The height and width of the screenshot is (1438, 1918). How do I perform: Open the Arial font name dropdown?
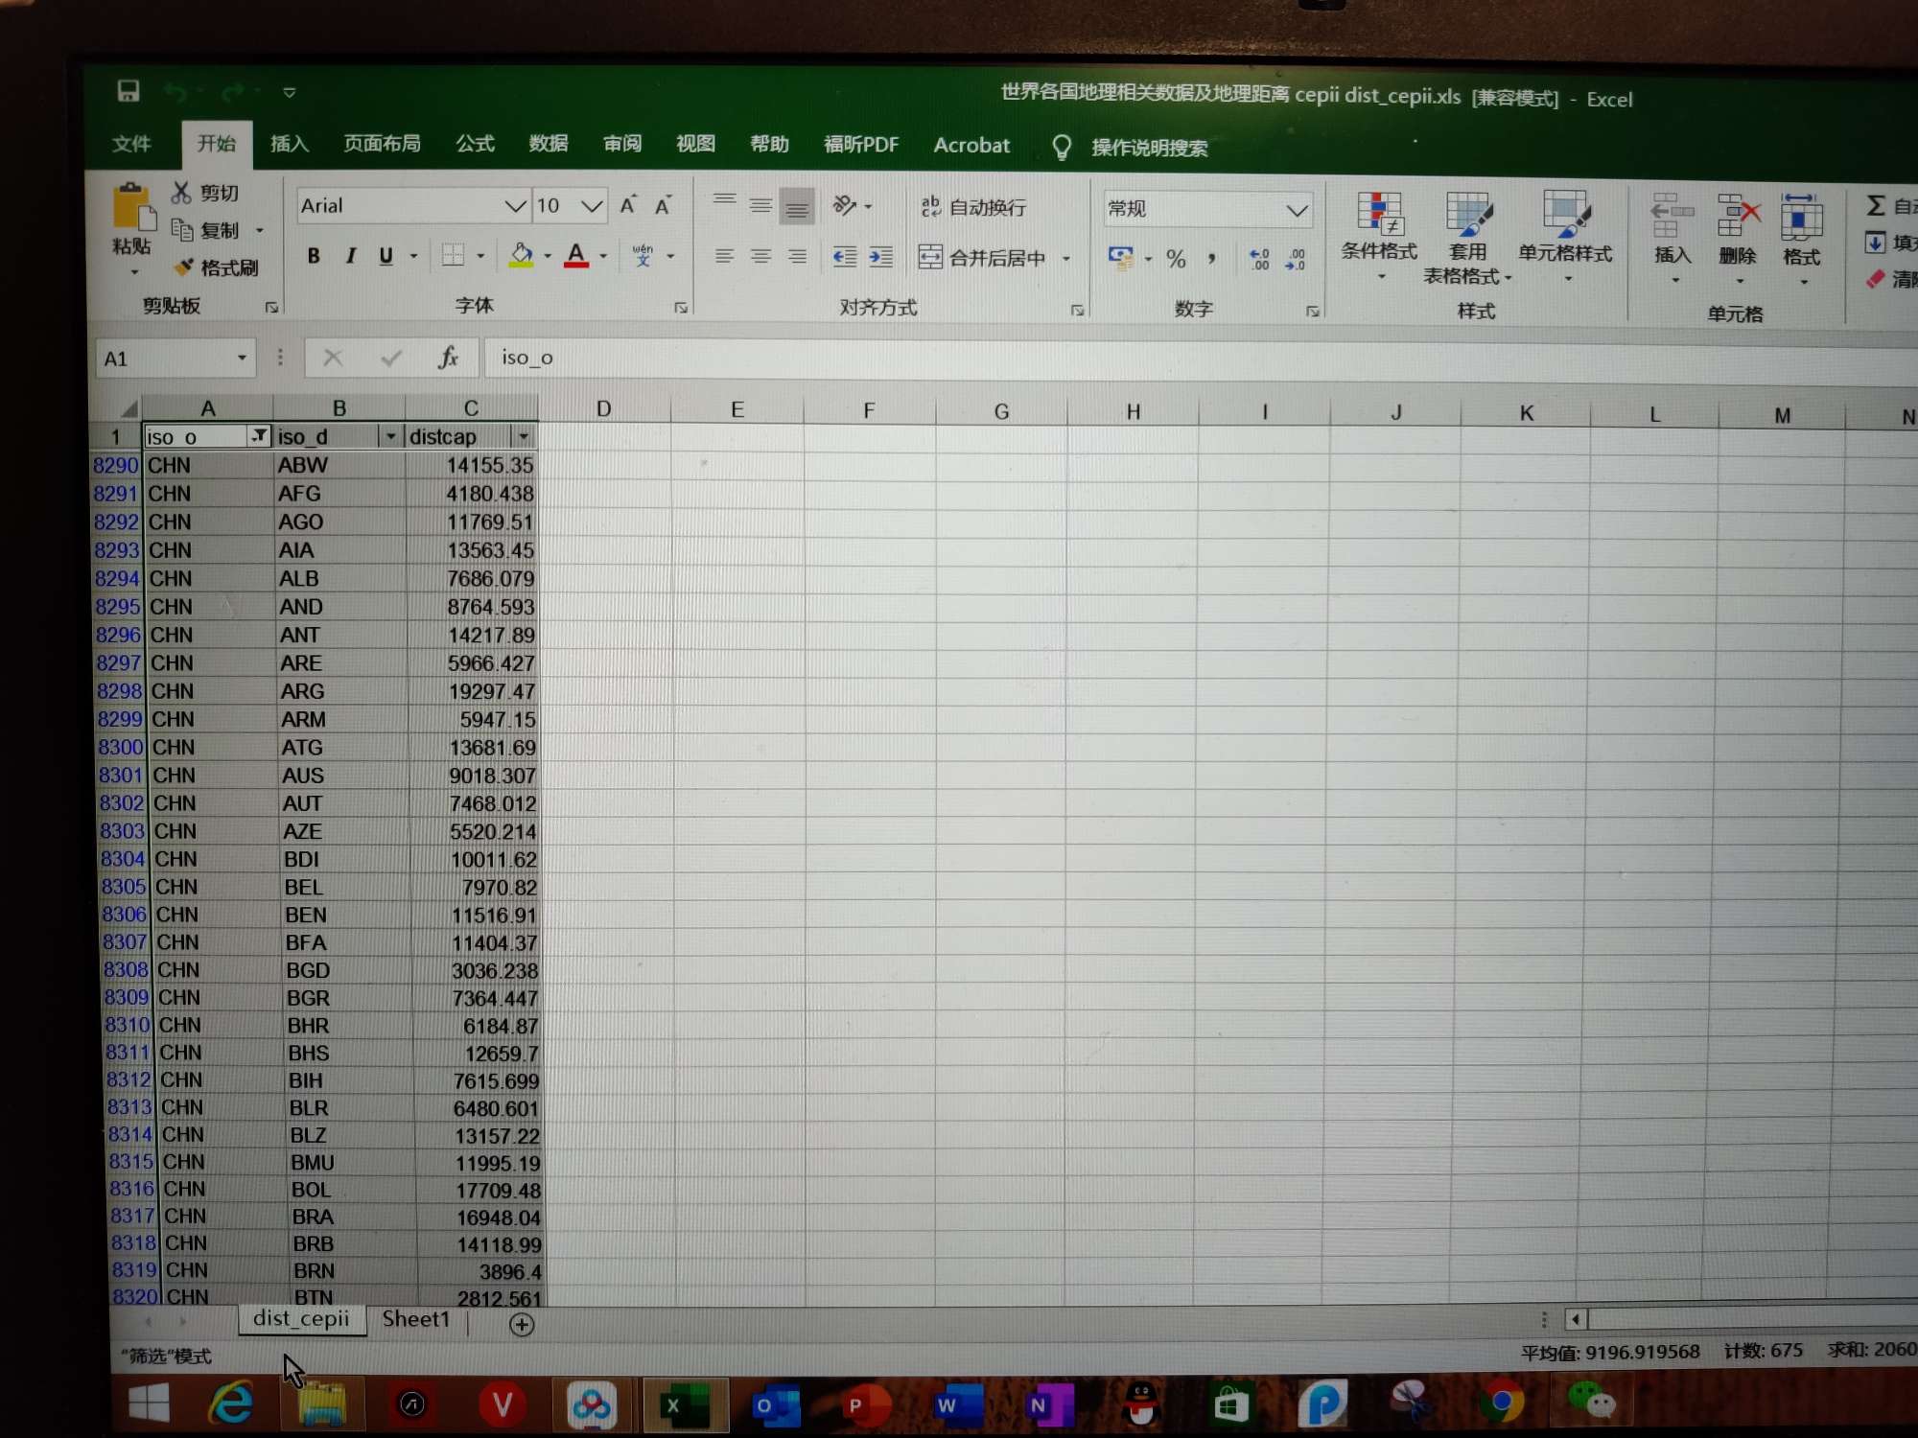pyautogui.click(x=515, y=205)
